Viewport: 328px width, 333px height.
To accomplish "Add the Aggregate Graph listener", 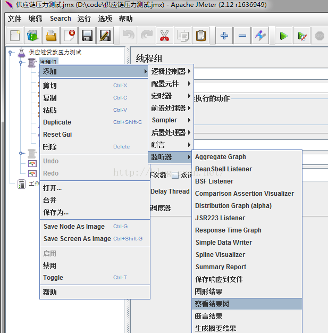I will [x=247, y=157].
